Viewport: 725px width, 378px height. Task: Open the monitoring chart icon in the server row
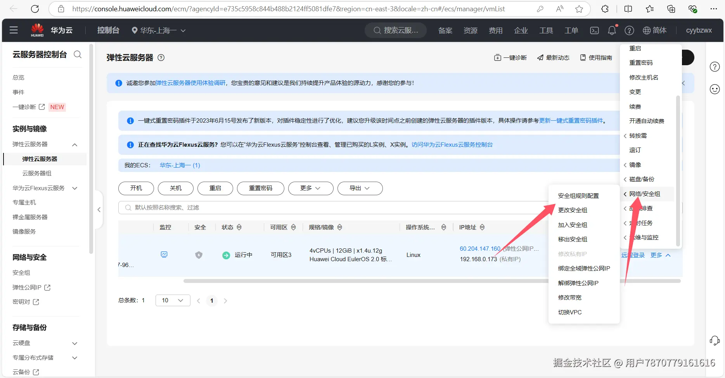164,255
